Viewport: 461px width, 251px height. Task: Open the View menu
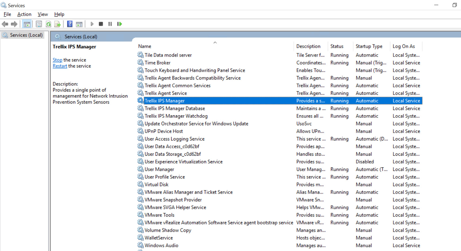(x=43, y=14)
